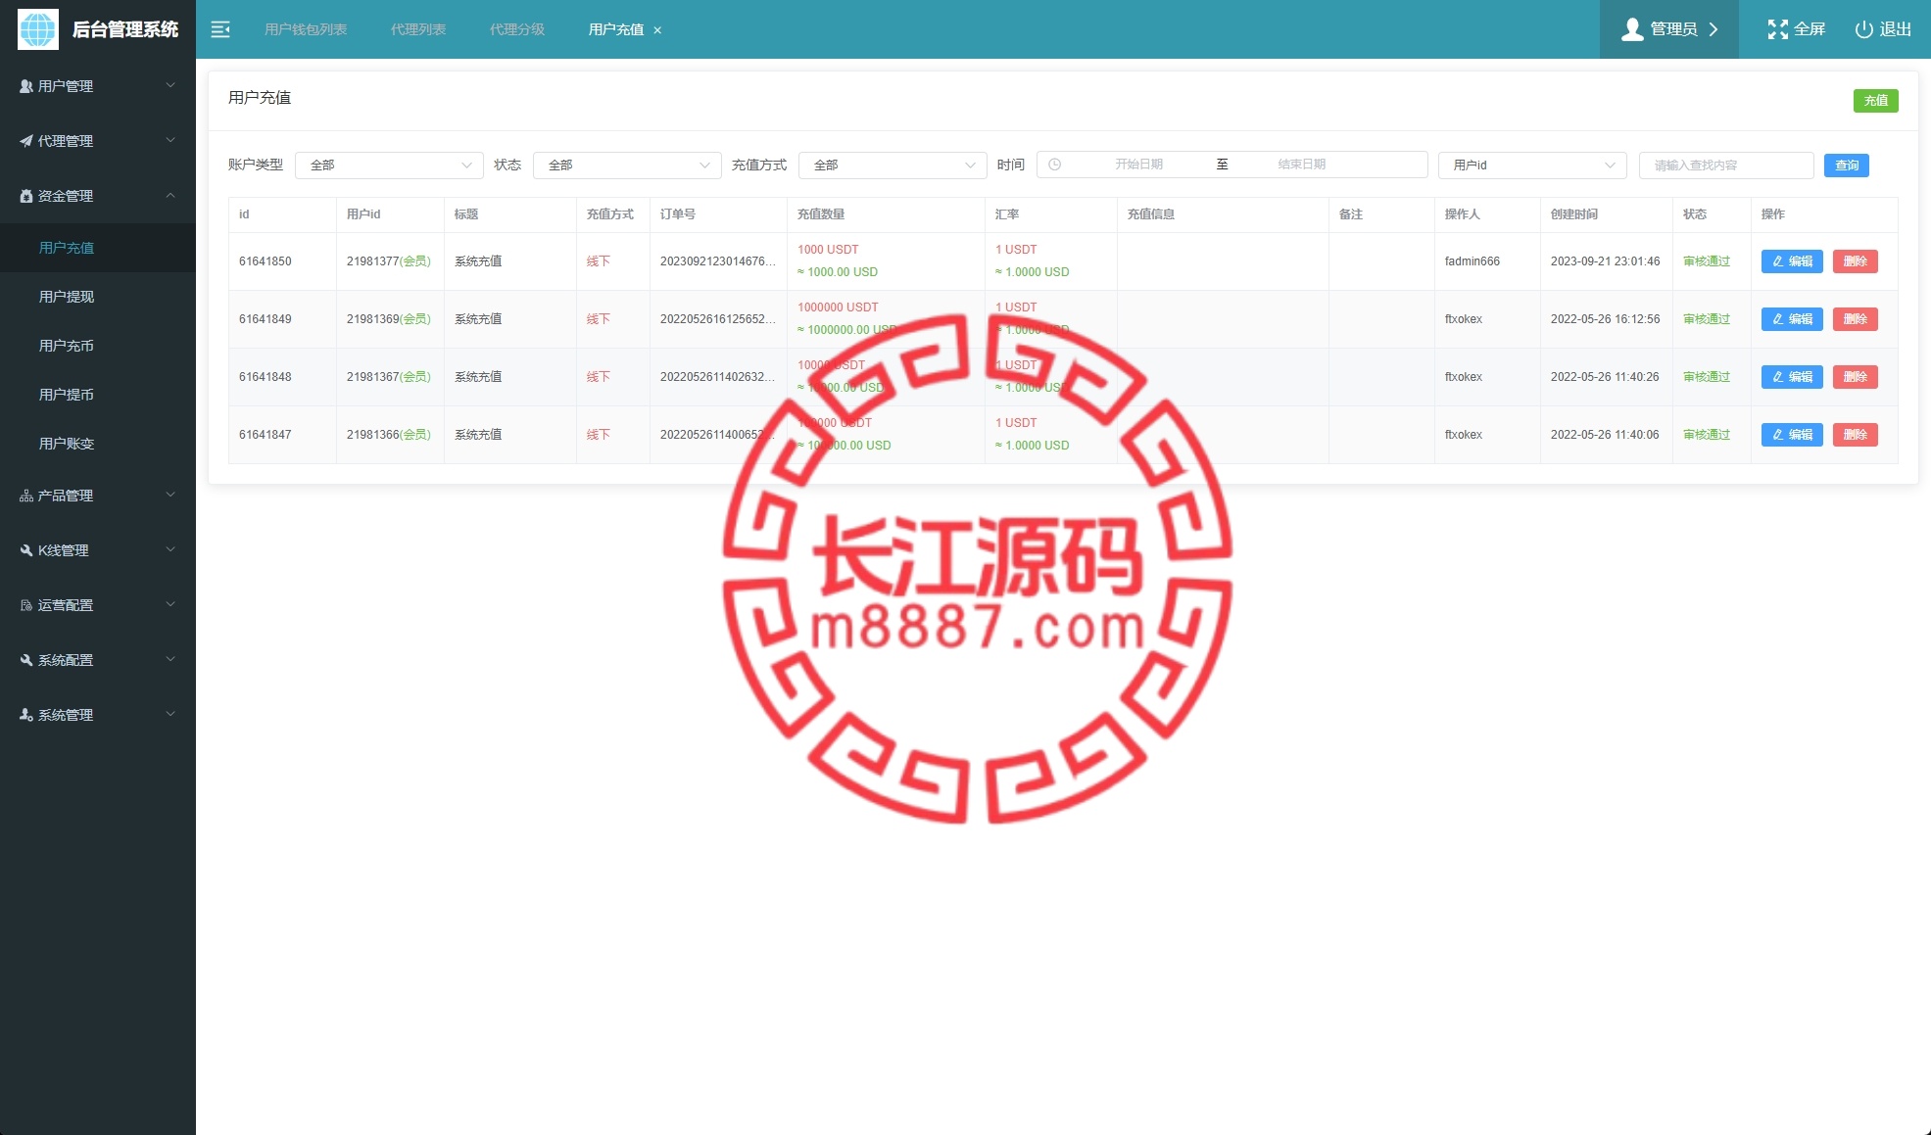Image resolution: width=1931 pixels, height=1135 pixels.
Task: Click the 系统管理 sidebar icon
Action: click(x=26, y=715)
